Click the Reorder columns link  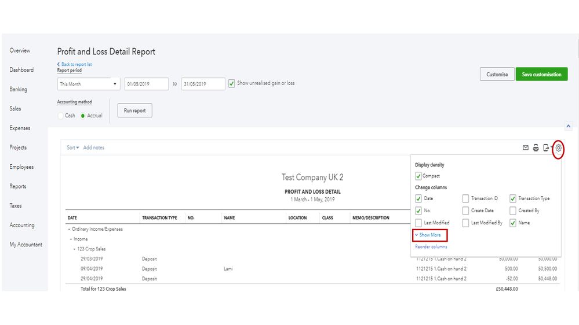[x=431, y=247]
